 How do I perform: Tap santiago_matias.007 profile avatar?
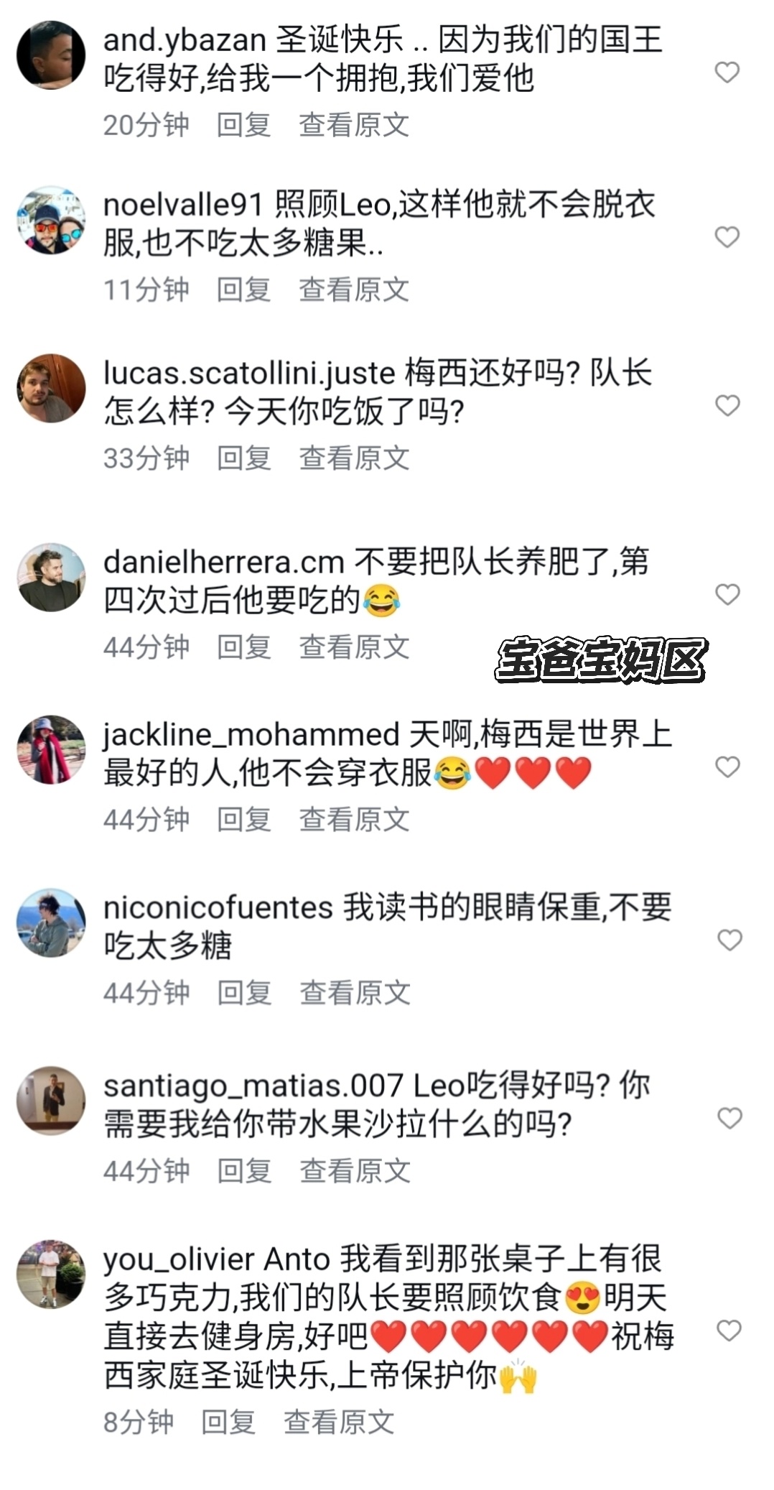pyautogui.click(x=51, y=1101)
